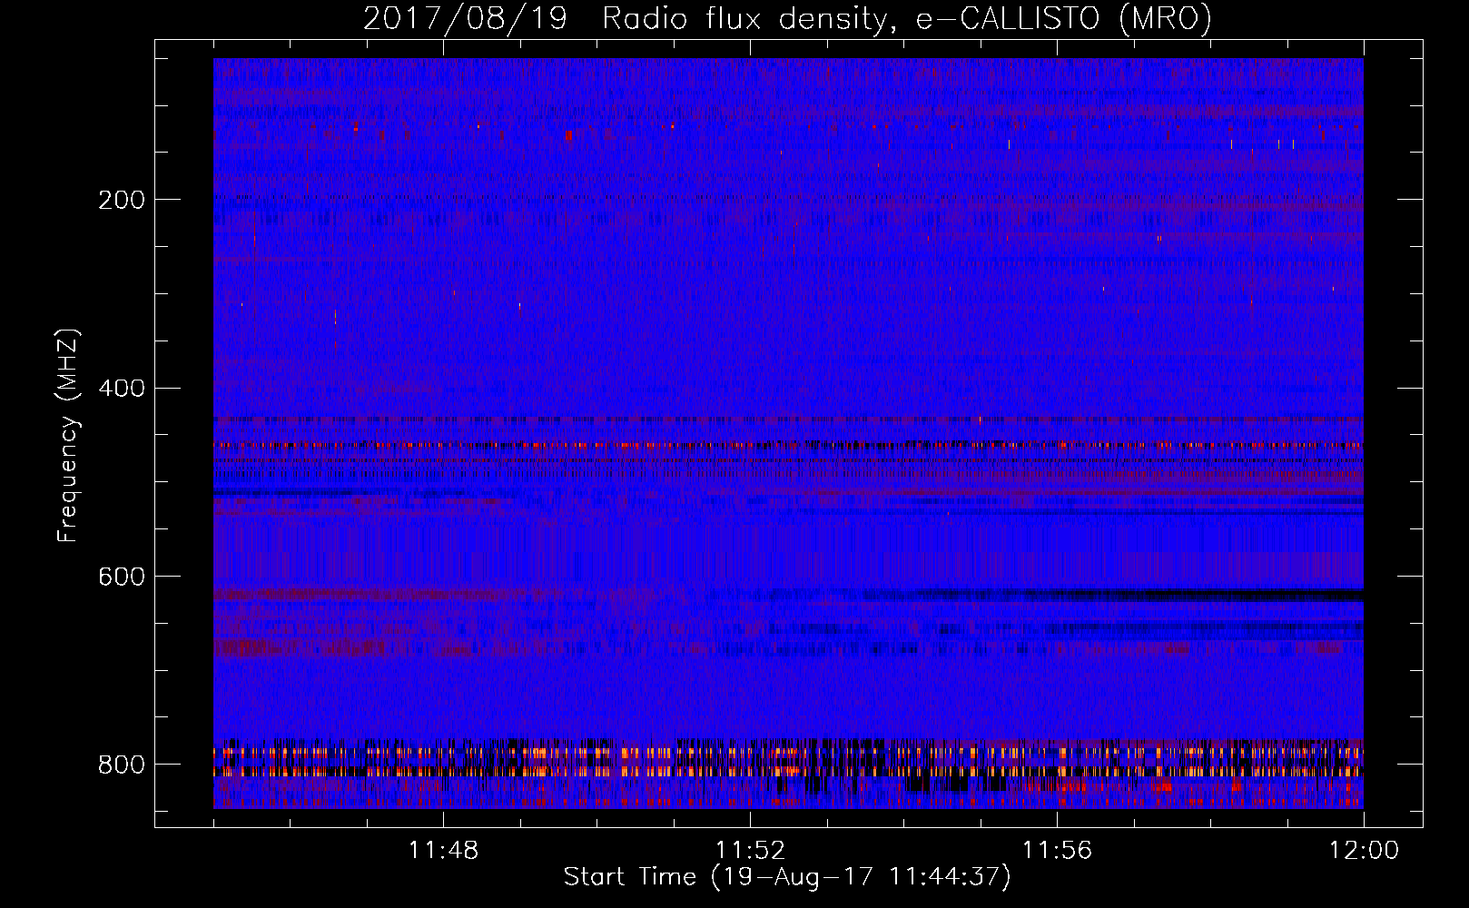The image size is (1469, 908).
Task: Select the 200 frequency tick label
Action: click(x=122, y=200)
